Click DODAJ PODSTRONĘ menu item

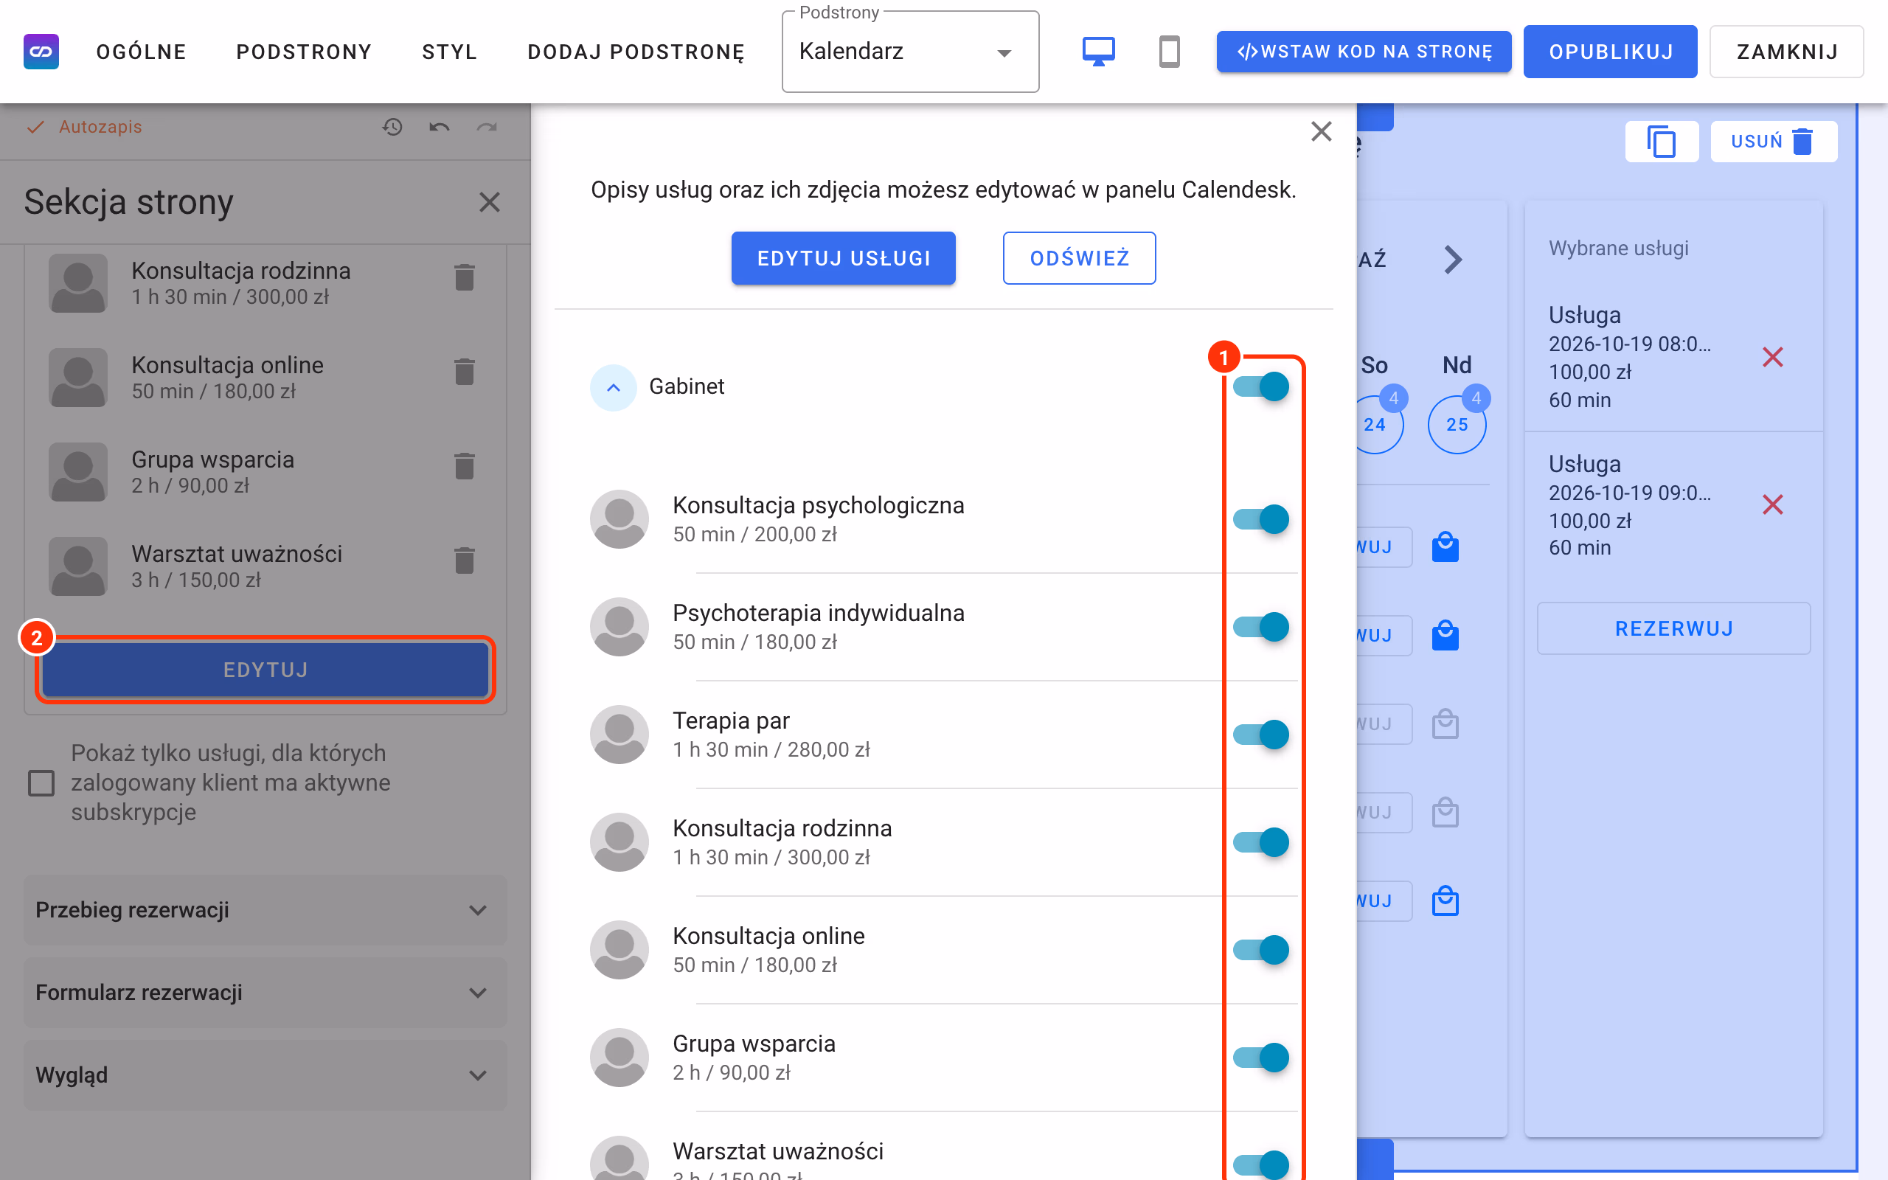pyautogui.click(x=636, y=52)
